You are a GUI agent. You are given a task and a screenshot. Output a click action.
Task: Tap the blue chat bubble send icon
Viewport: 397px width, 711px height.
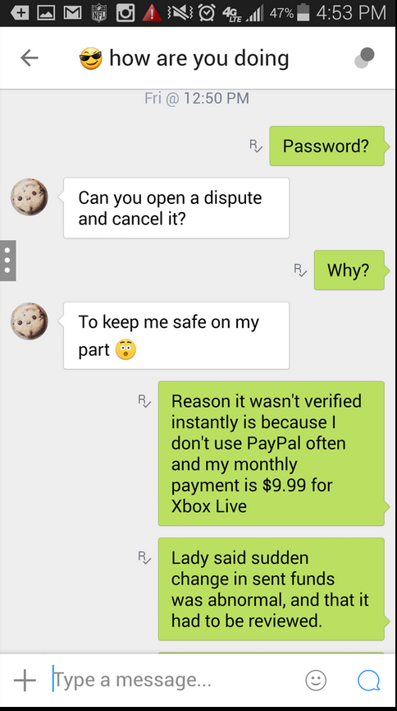click(369, 680)
